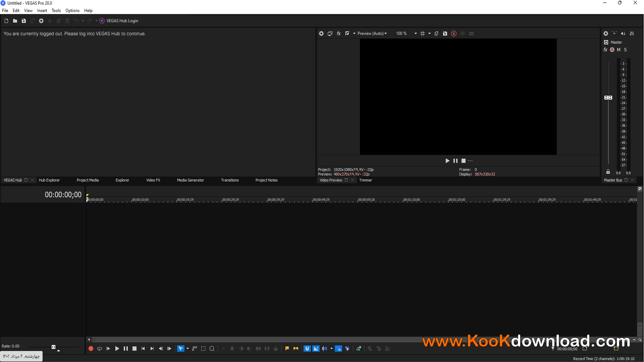Expand the Auto Ripple dropdown arrow
This screenshot has width=644, height=362.
pos(331,349)
